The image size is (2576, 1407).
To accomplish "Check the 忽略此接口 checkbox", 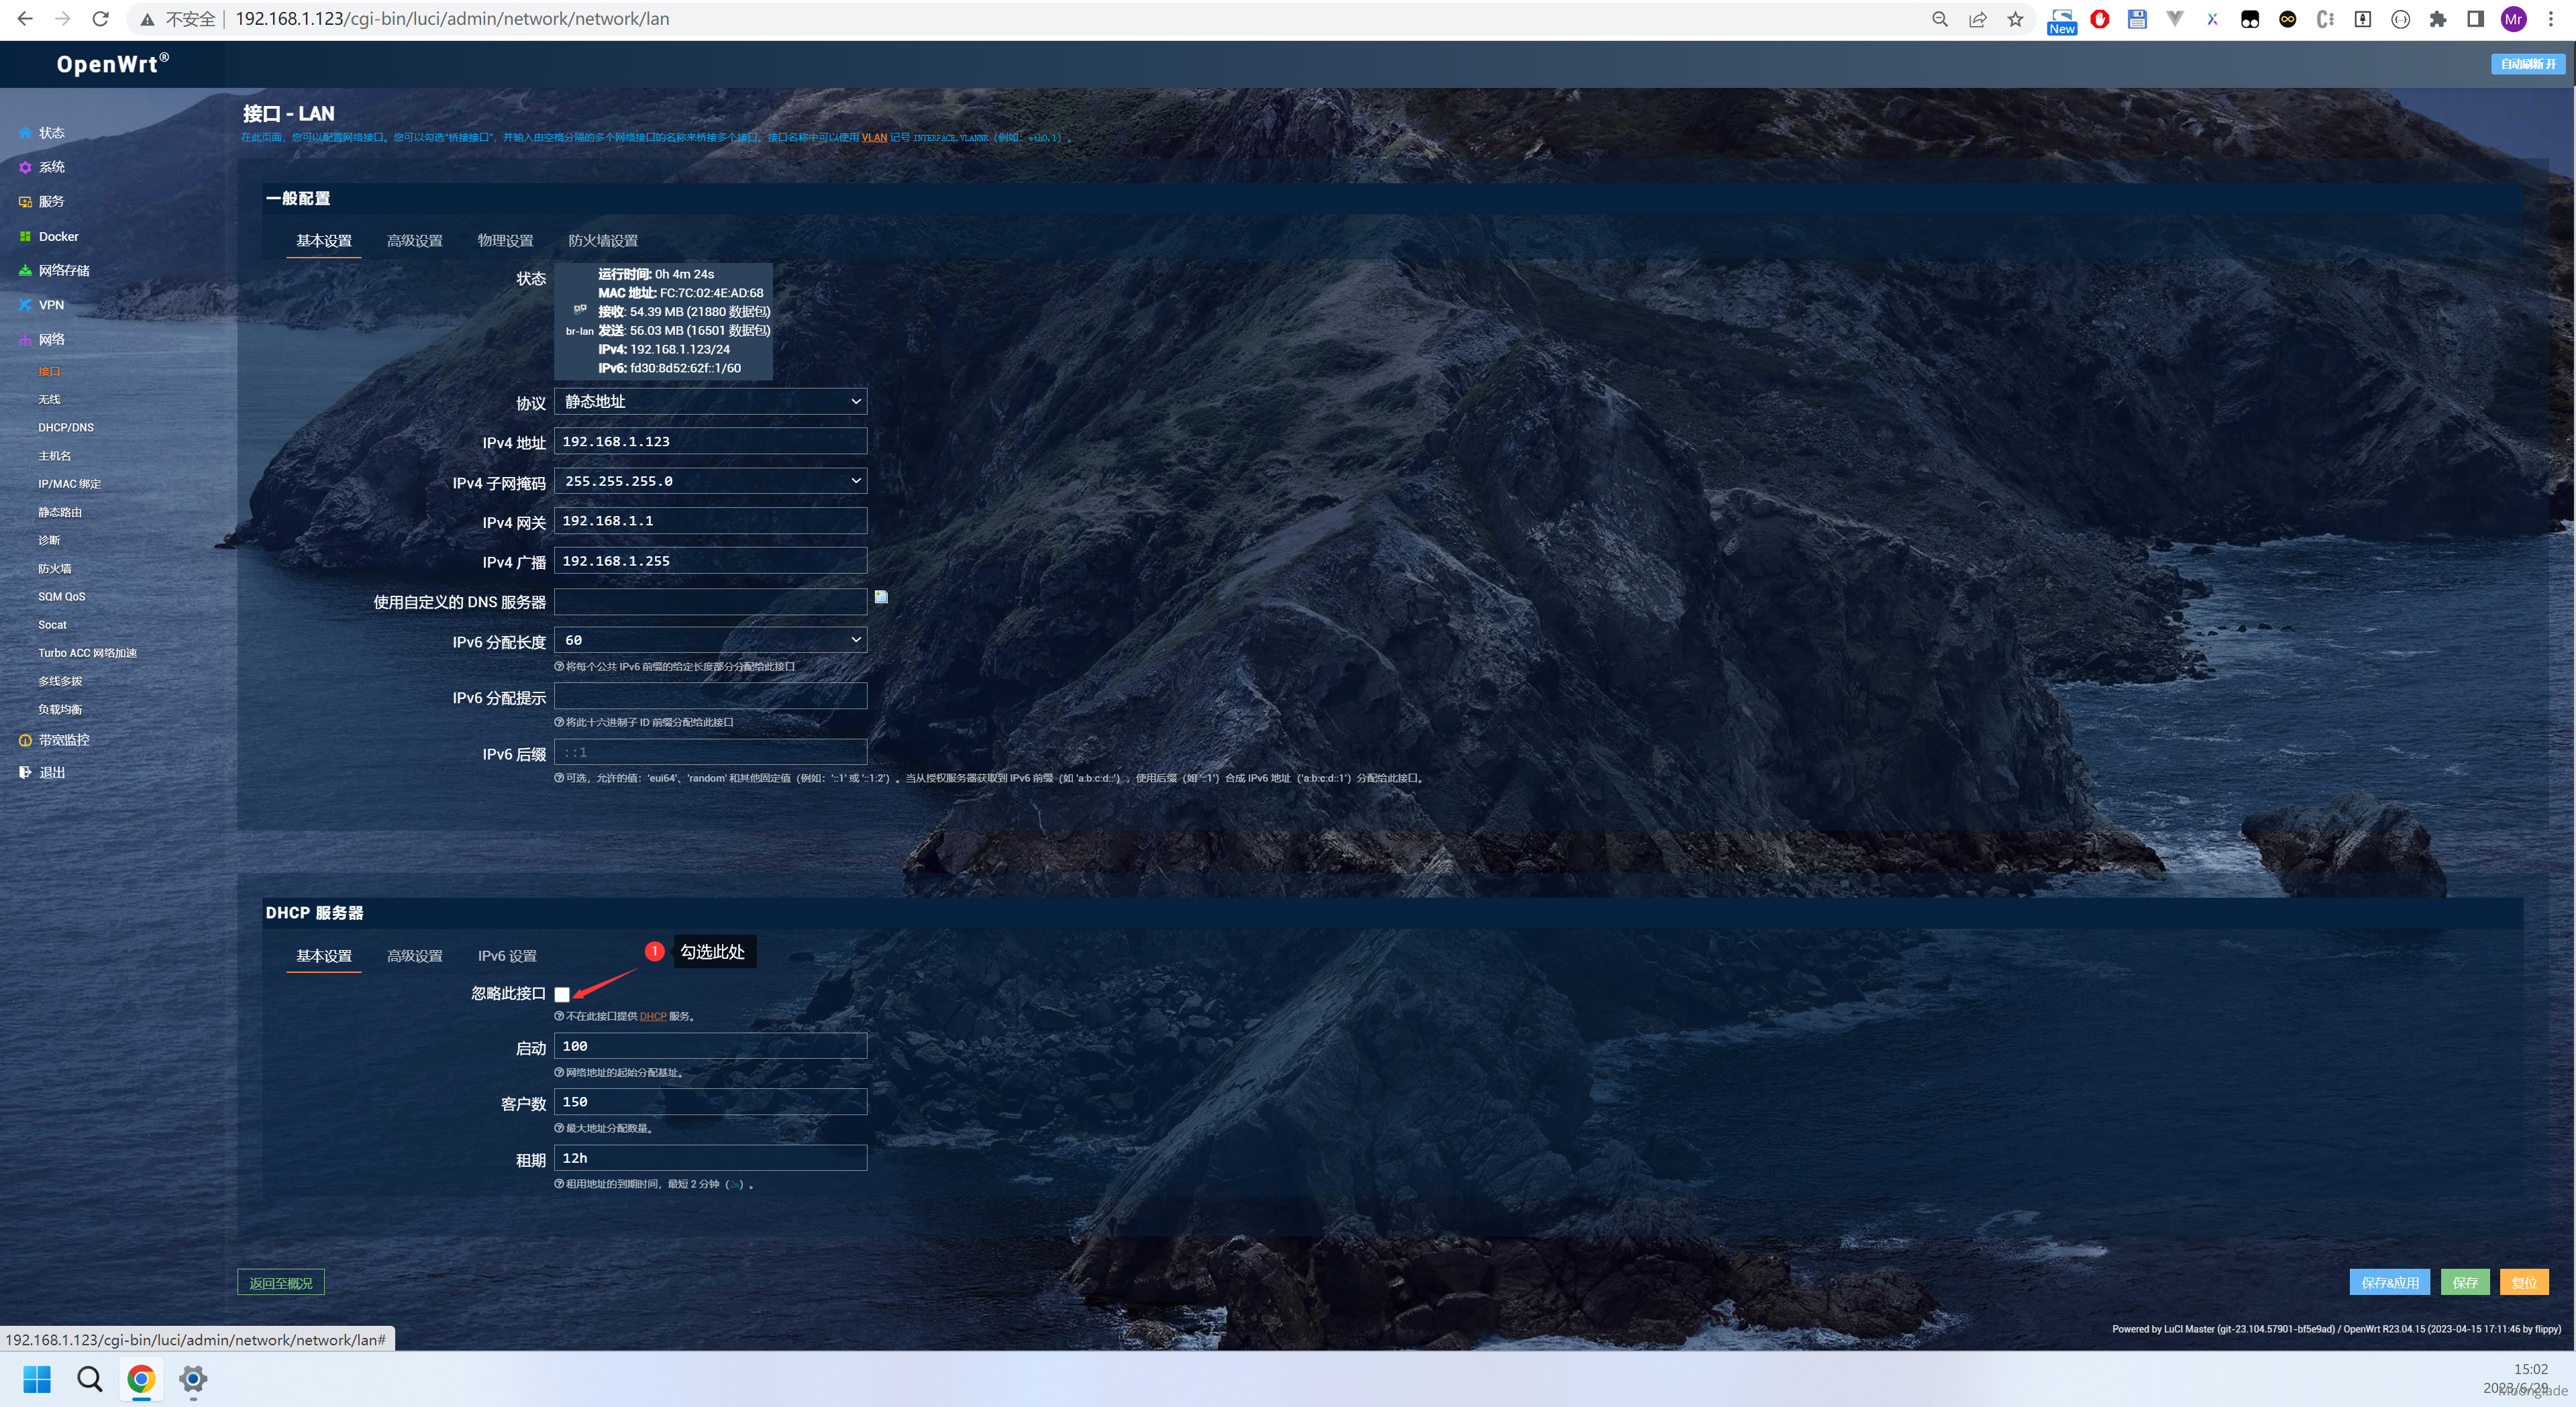I will coord(562,994).
